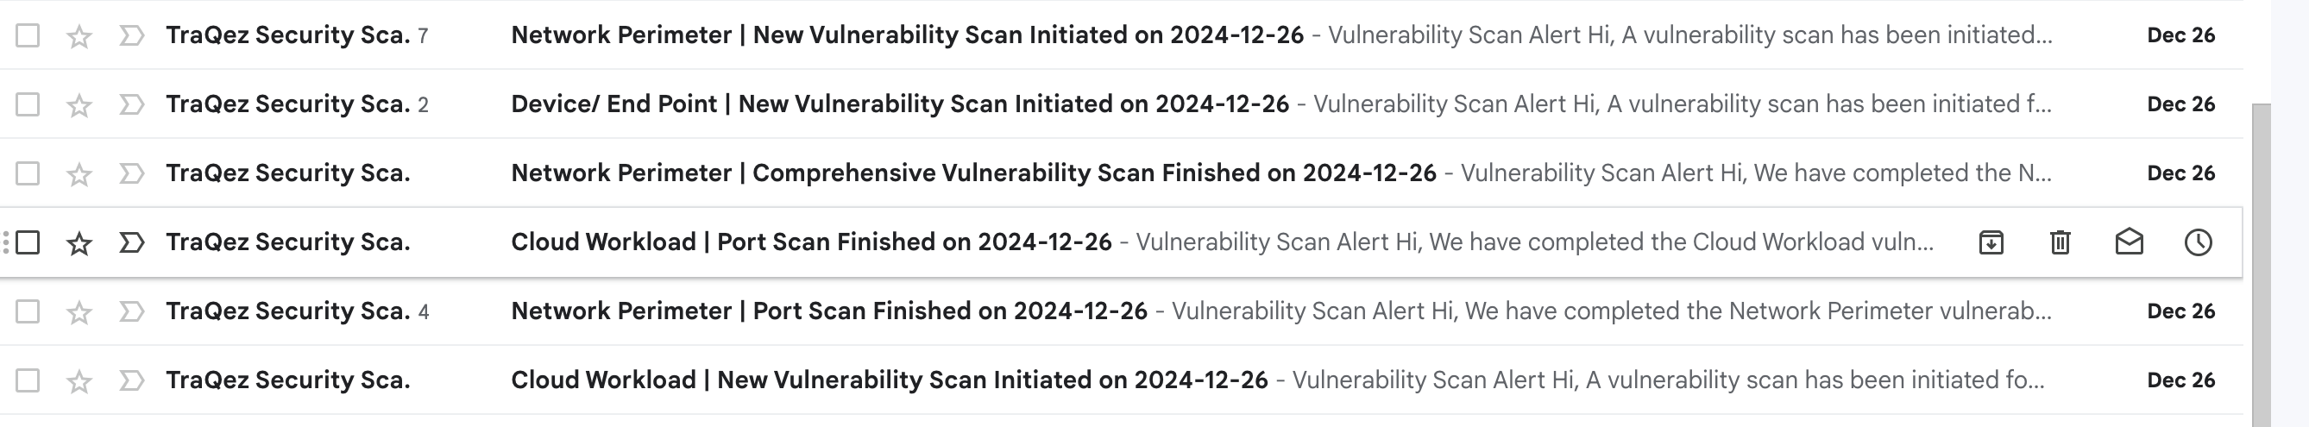Star the Device/End Point Vulnerability Scan email
2309x427 pixels.
click(x=79, y=104)
